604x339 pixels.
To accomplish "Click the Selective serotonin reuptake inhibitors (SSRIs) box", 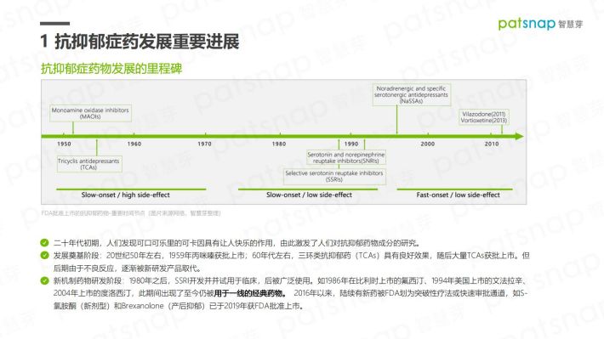I will click(334, 176).
